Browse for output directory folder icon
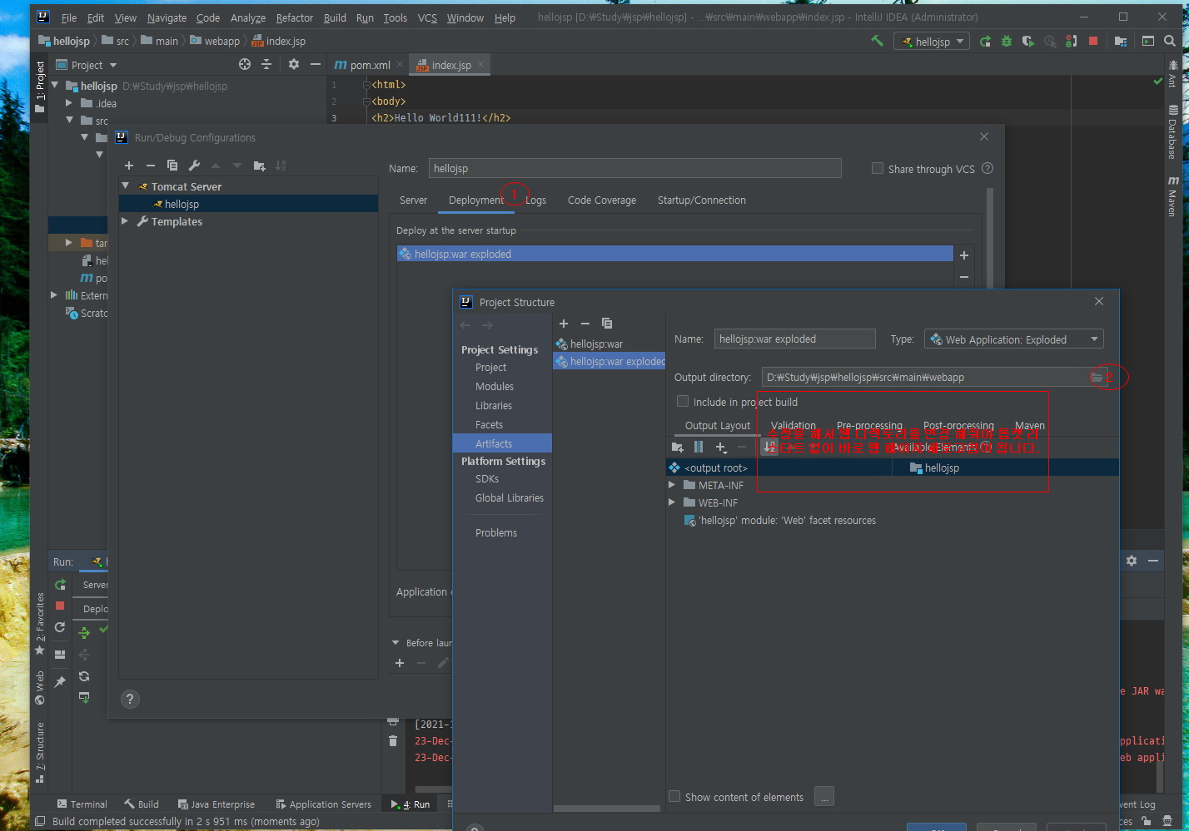Screen dimensions: 1189x831 [x=1097, y=378]
